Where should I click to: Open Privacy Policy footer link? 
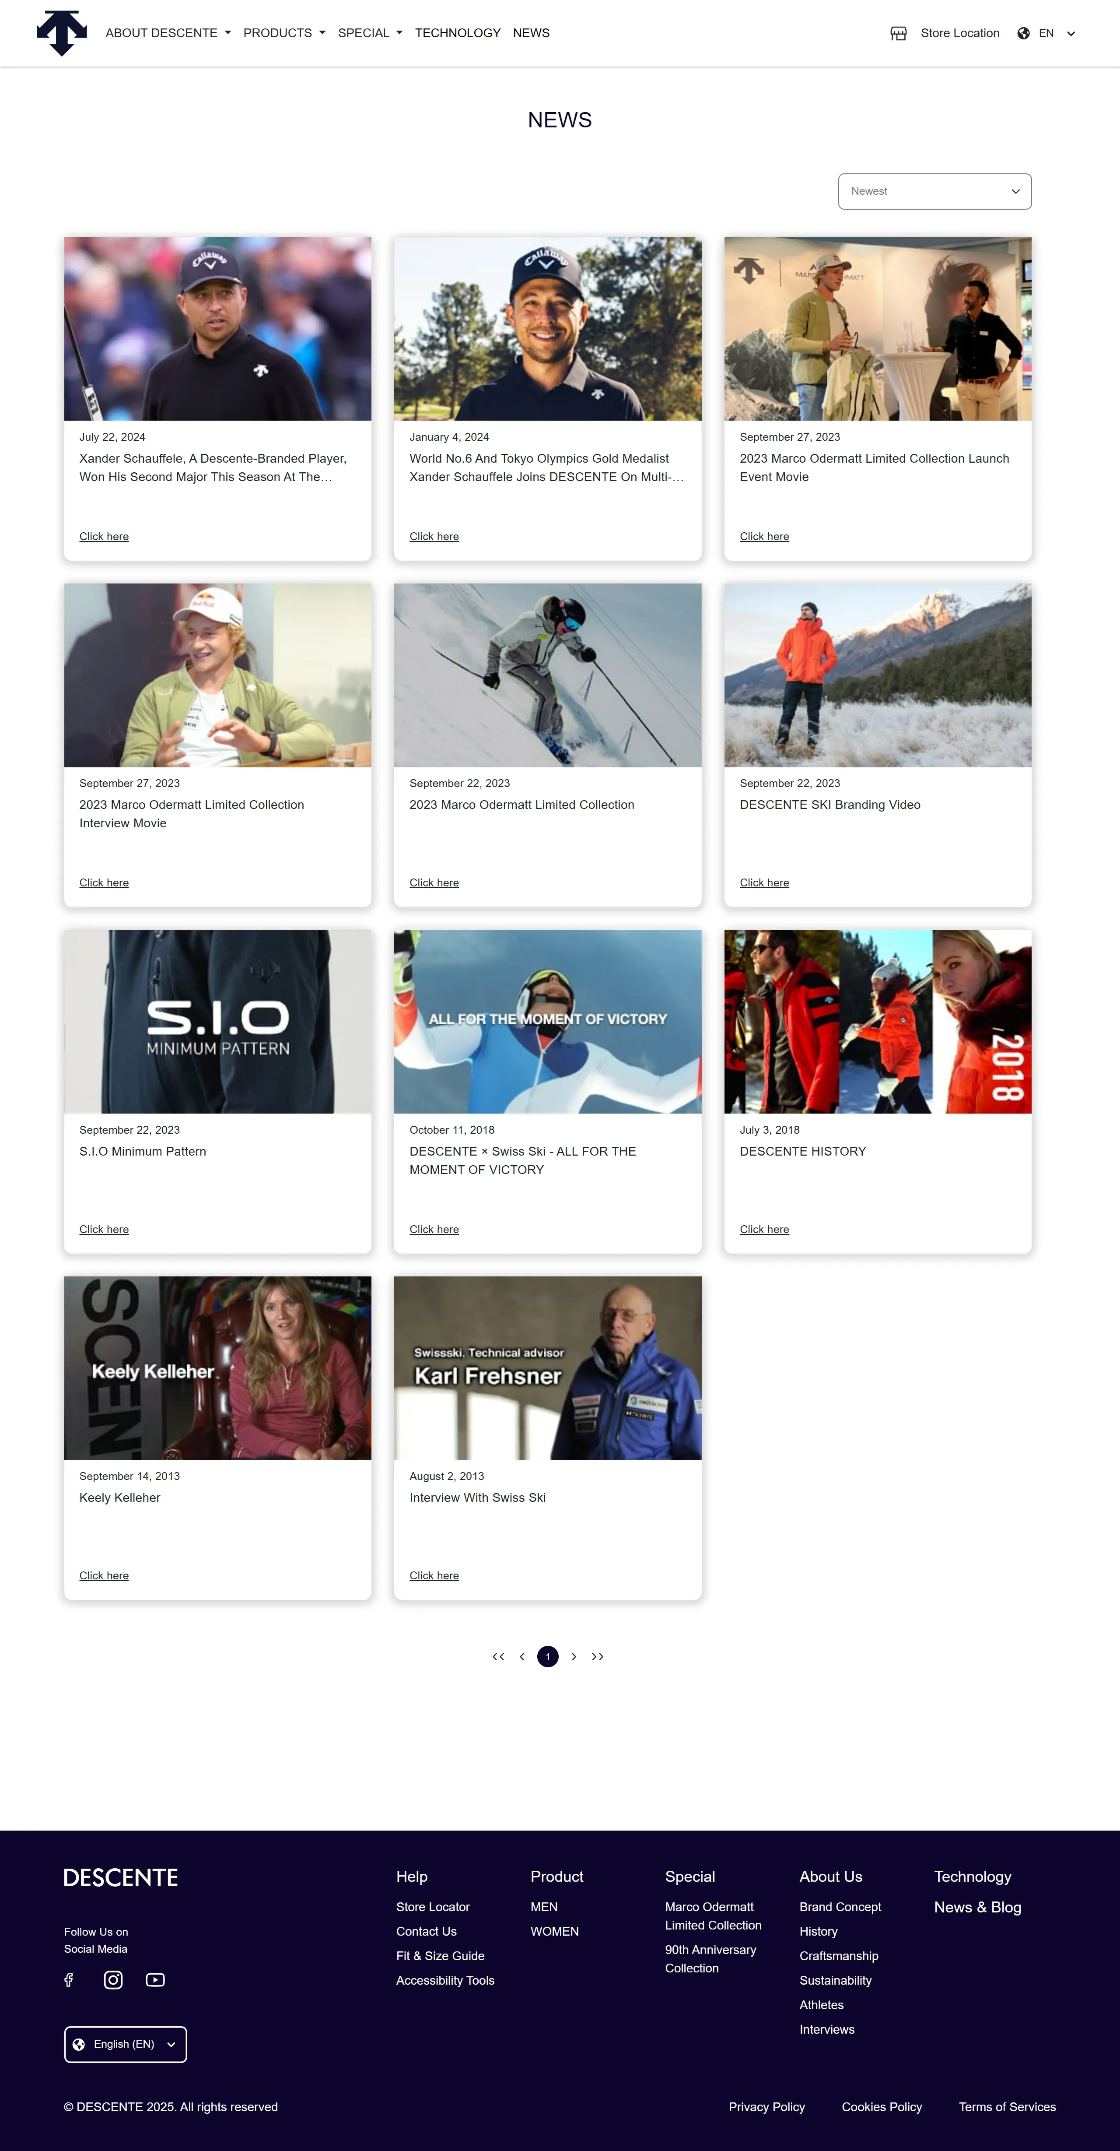[766, 2107]
